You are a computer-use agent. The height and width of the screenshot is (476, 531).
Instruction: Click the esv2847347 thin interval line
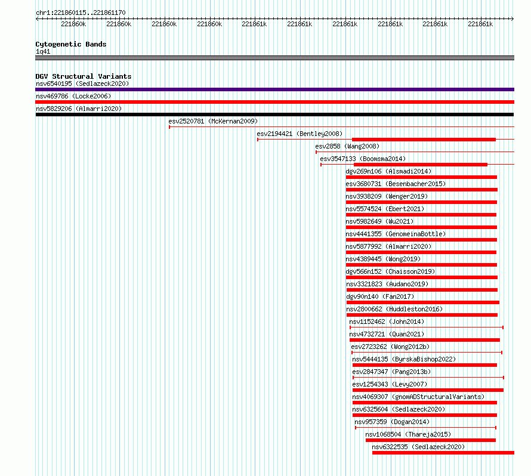click(428, 378)
